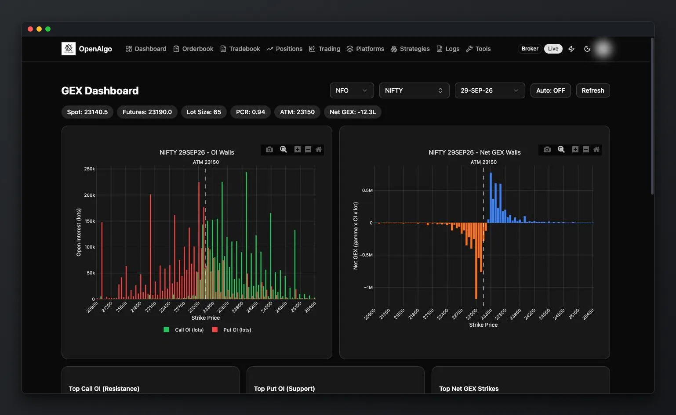Click the Net GEX: -12.3L badge
The height and width of the screenshot is (415, 676).
click(x=353, y=112)
